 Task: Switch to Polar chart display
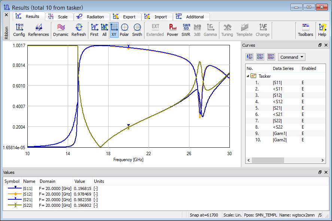[x=124, y=30]
